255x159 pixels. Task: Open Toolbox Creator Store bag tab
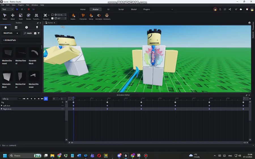[x=6, y=27]
